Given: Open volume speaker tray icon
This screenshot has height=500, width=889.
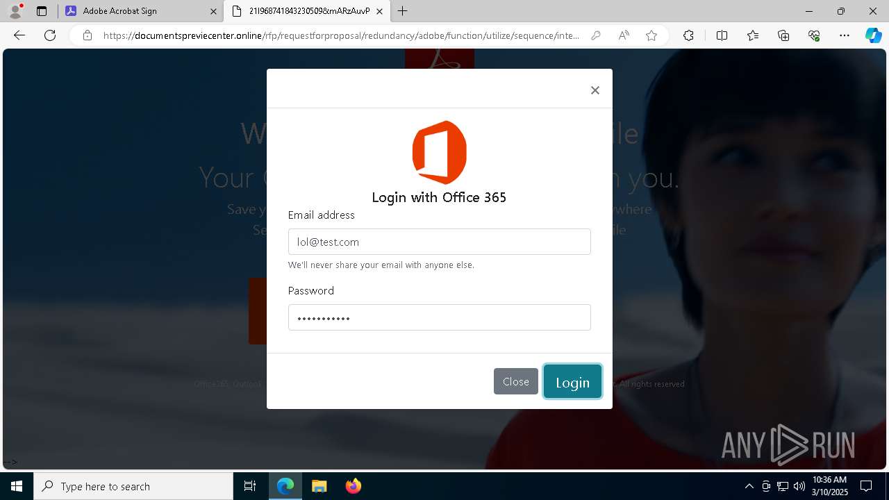Looking at the screenshot, I should [x=799, y=486].
